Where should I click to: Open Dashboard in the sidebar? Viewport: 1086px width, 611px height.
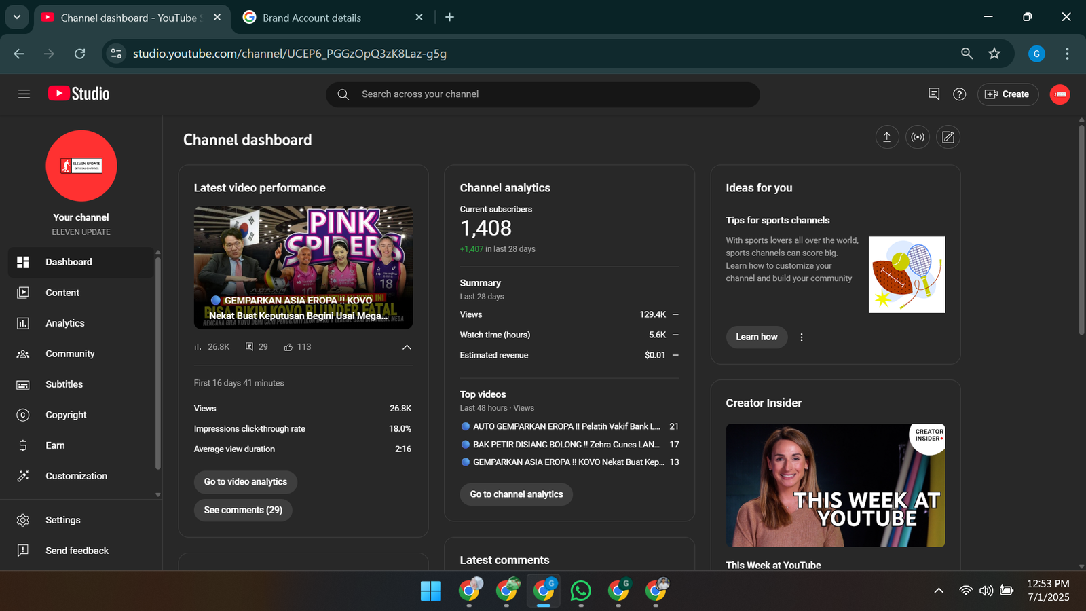point(81,262)
